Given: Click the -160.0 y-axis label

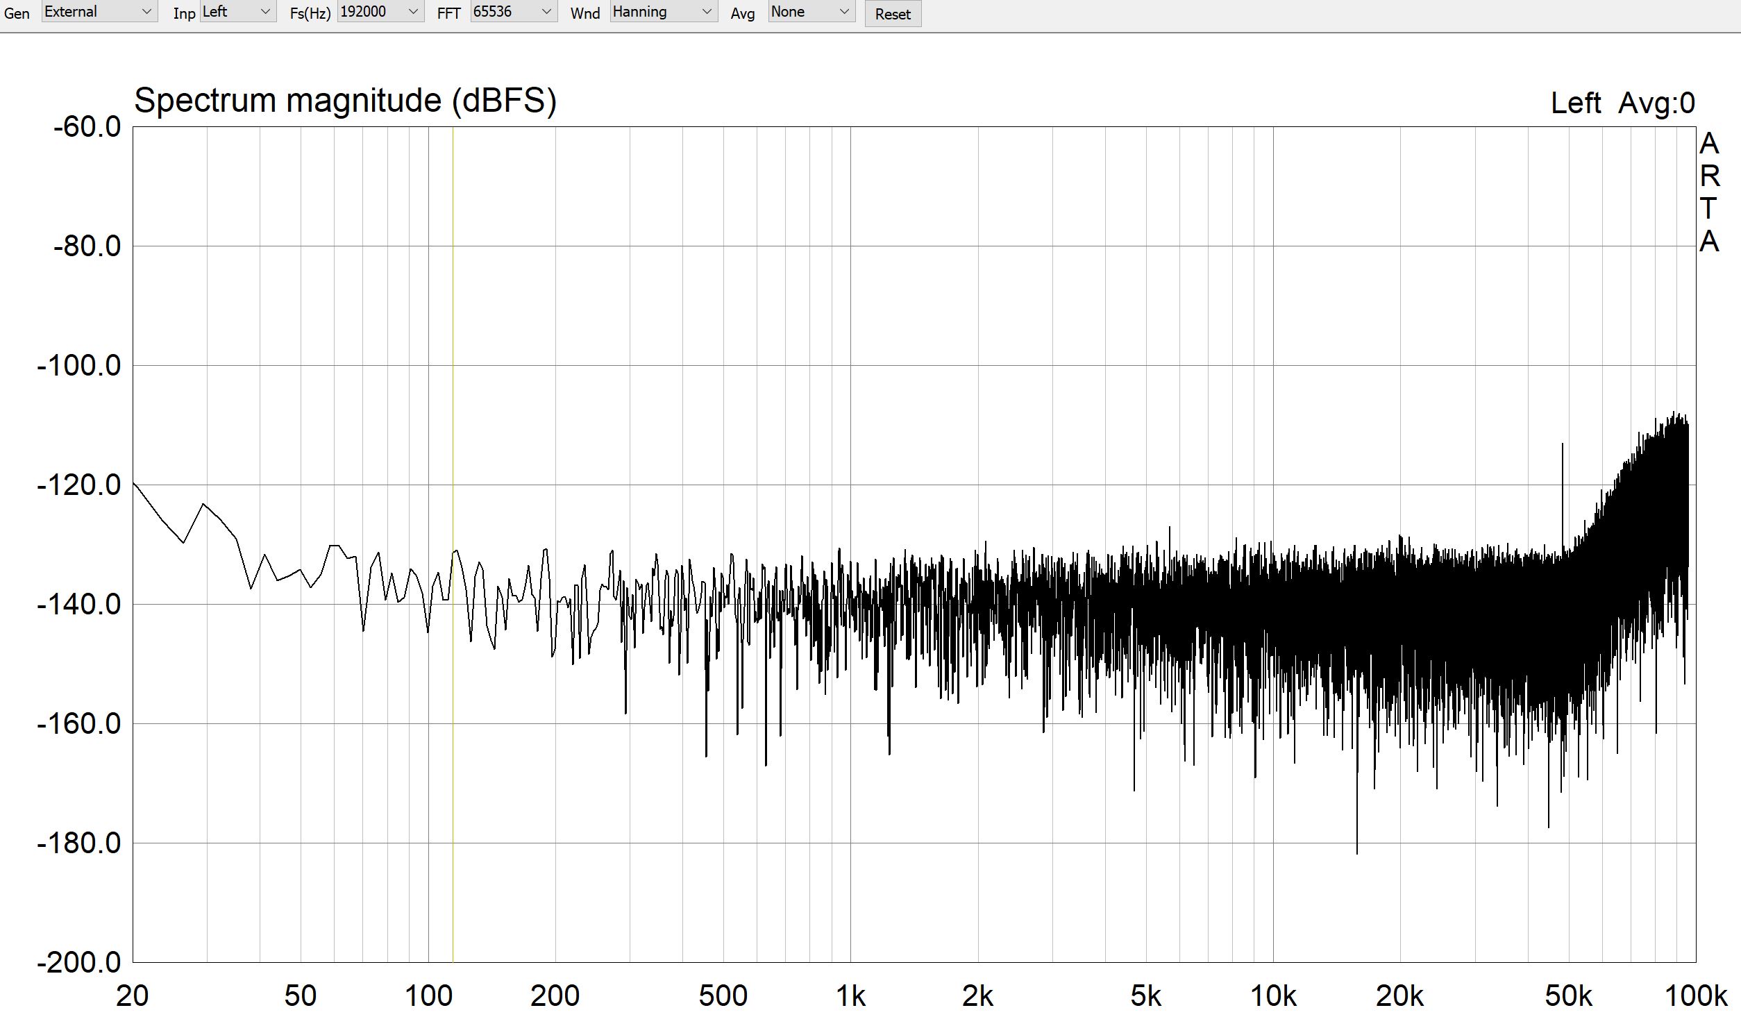Looking at the screenshot, I should [78, 724].
